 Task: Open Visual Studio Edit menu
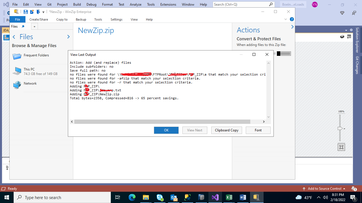pos(26,5)
